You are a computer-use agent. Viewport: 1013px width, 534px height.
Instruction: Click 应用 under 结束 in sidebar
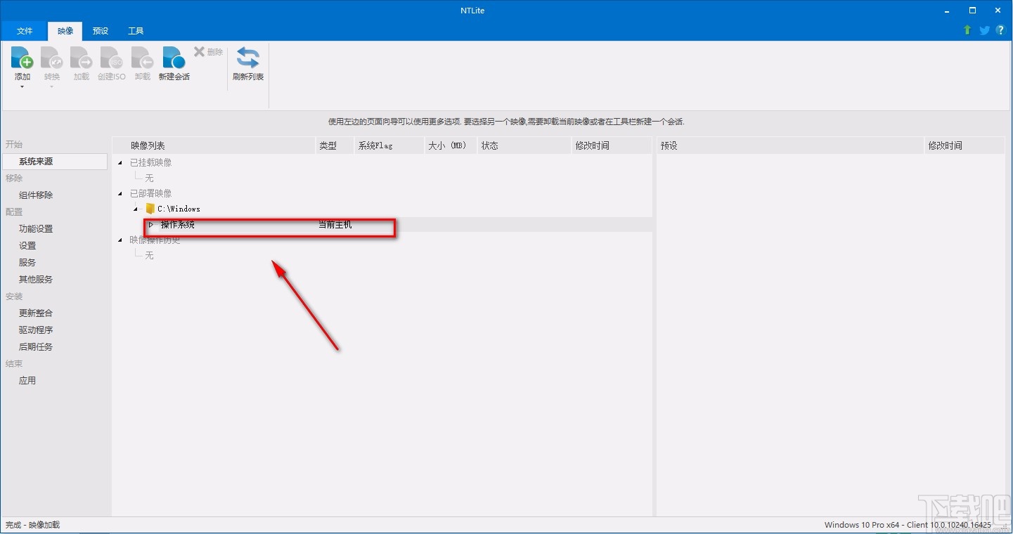pos(27,380)
